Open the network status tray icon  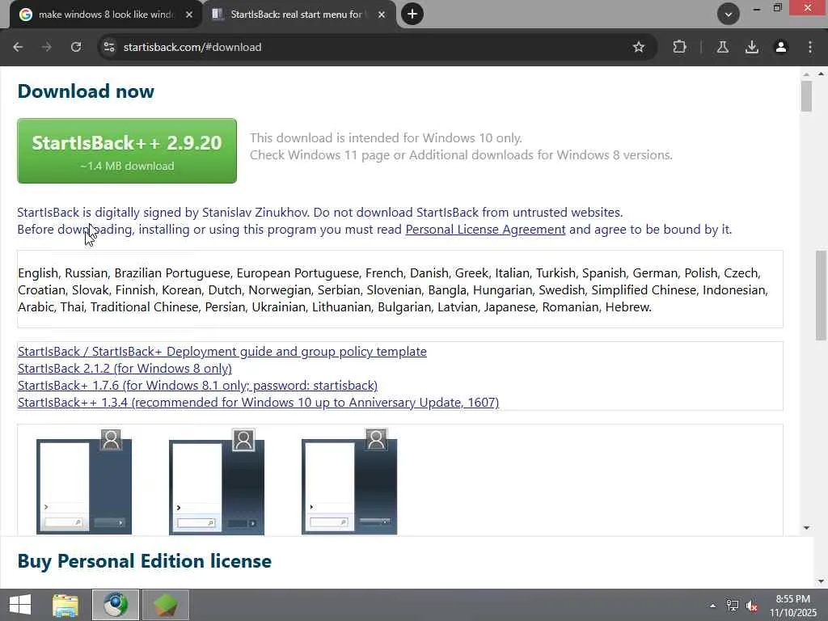[x=733, y=606]
